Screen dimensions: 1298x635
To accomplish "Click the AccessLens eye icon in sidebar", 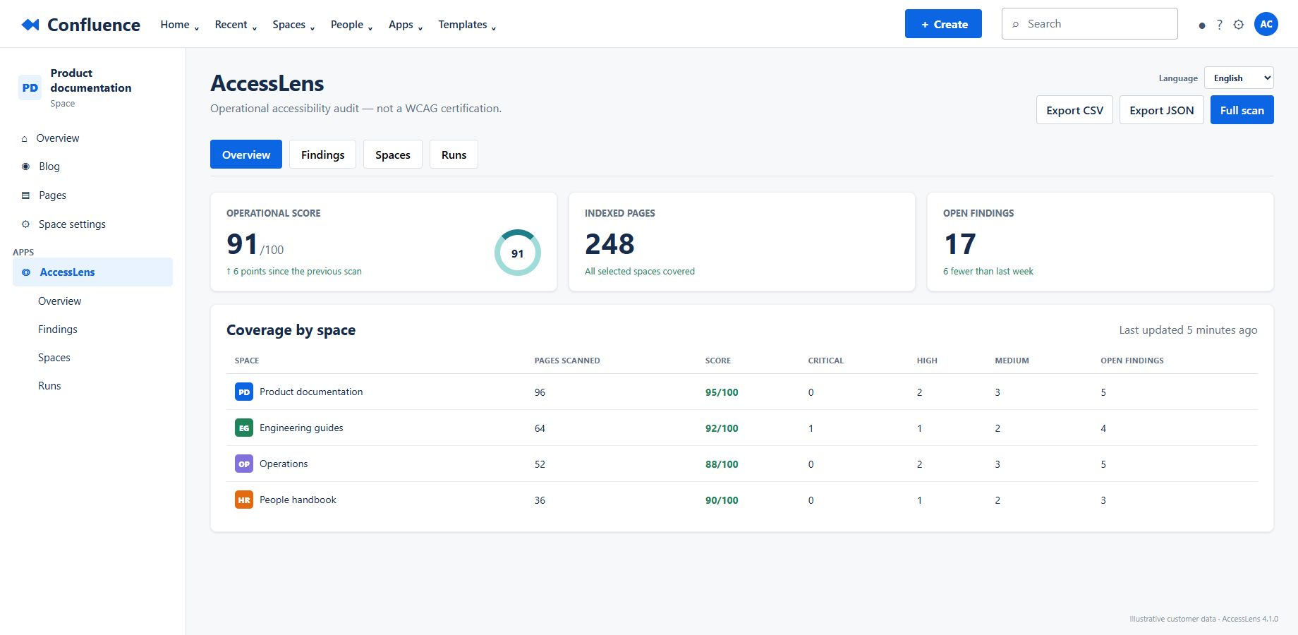I will point(26,272).
